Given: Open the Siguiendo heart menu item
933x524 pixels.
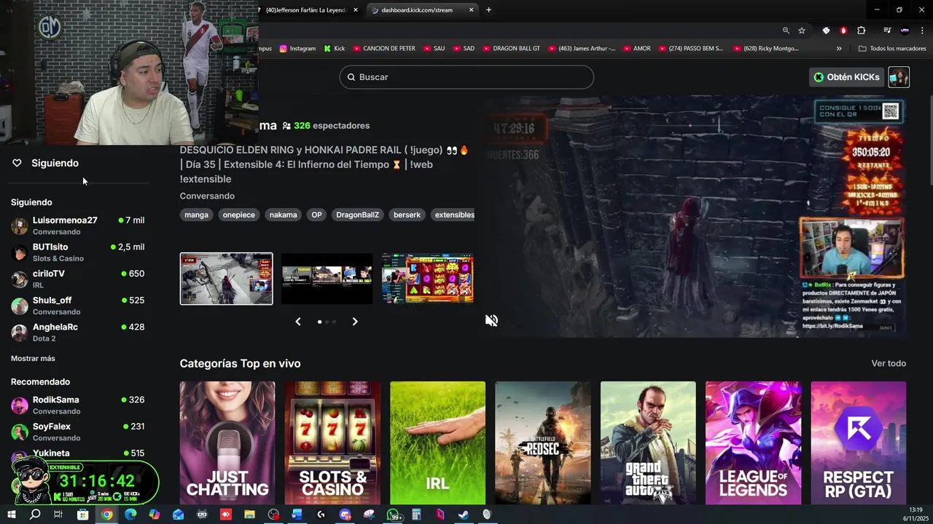Looking at the screenshot, I should click(x=45, y=163).
